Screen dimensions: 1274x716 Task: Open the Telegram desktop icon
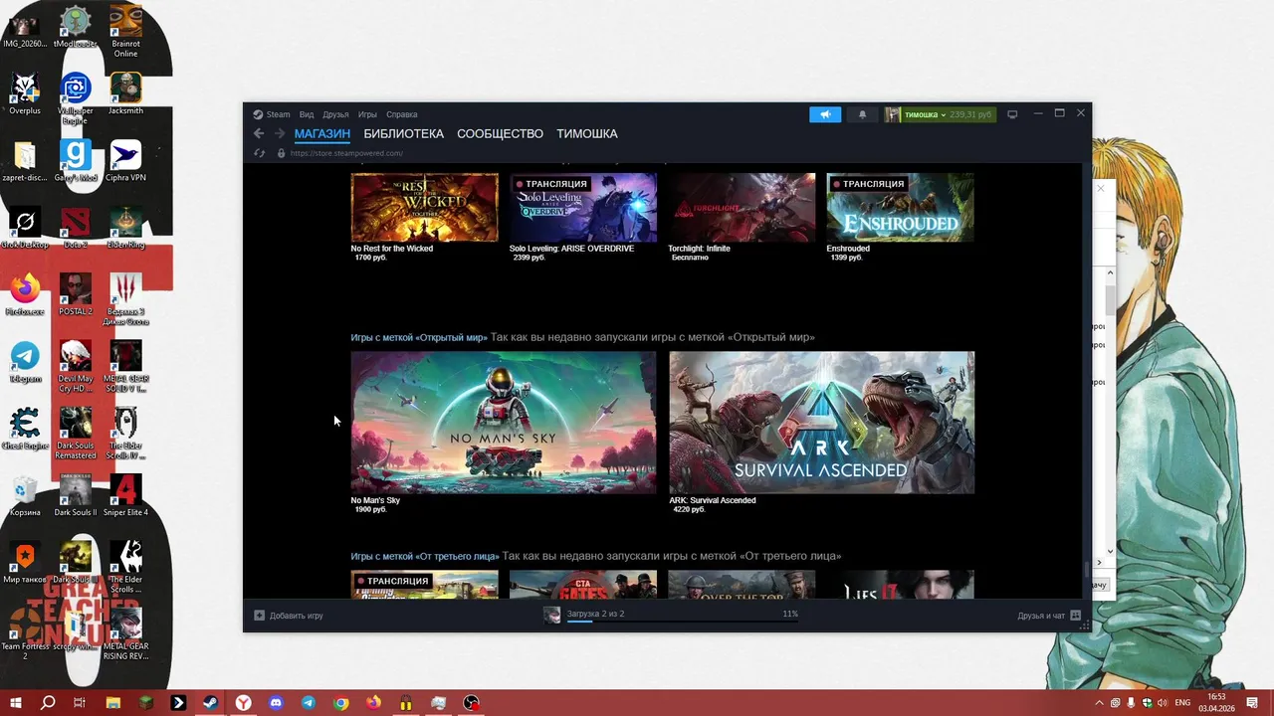[x=25, y=361]
